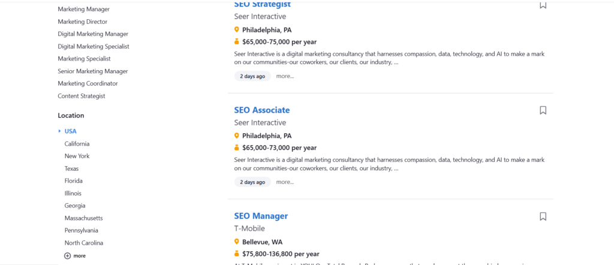This screenshot has height=265, width=614.
Task: Click the location pin of the SEO Associate job
Action: click(237, 135)
